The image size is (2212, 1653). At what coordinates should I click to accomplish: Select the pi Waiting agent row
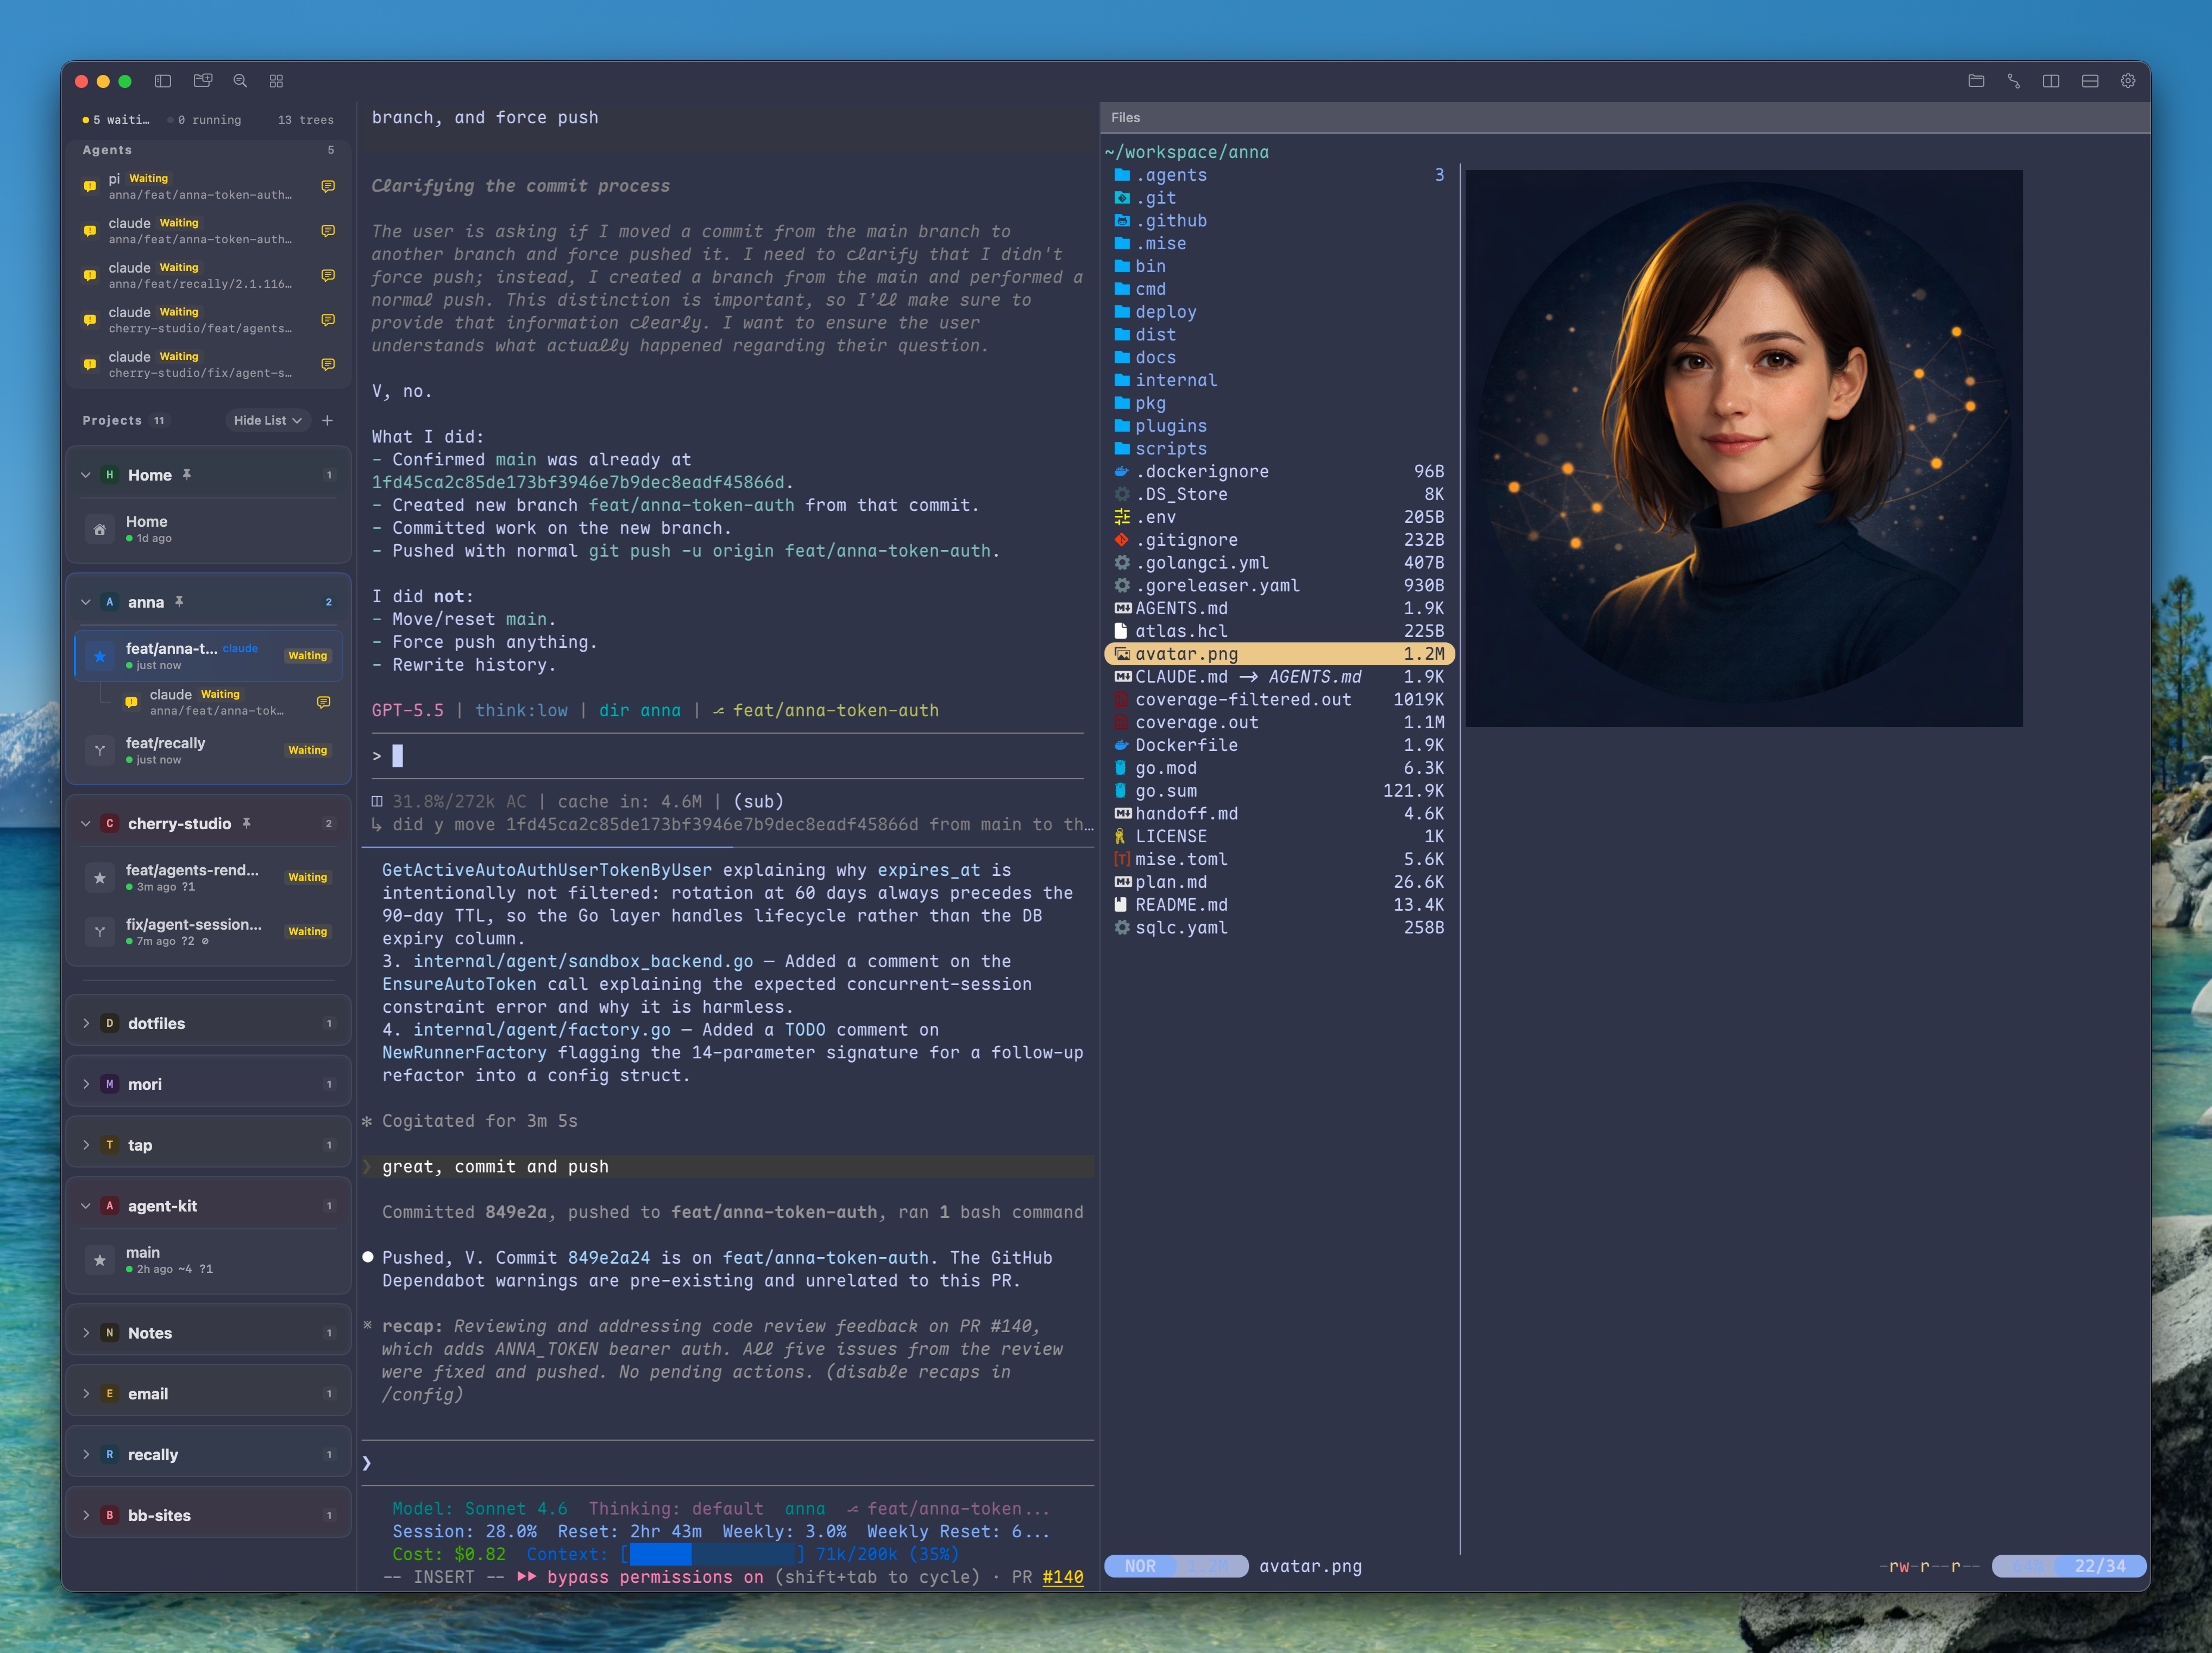coord(209,186)
